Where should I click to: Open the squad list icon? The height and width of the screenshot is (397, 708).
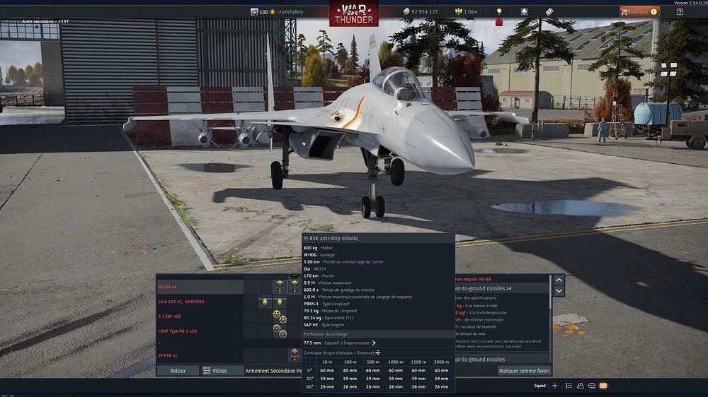[x=568, y=386]
